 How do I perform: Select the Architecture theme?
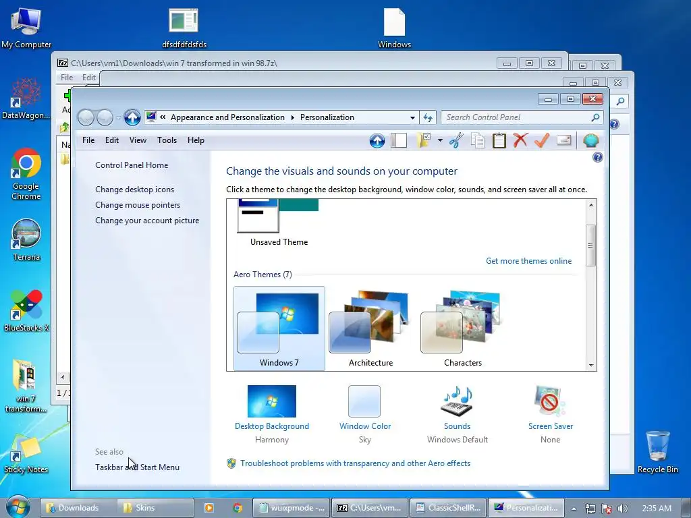(370, 328)
